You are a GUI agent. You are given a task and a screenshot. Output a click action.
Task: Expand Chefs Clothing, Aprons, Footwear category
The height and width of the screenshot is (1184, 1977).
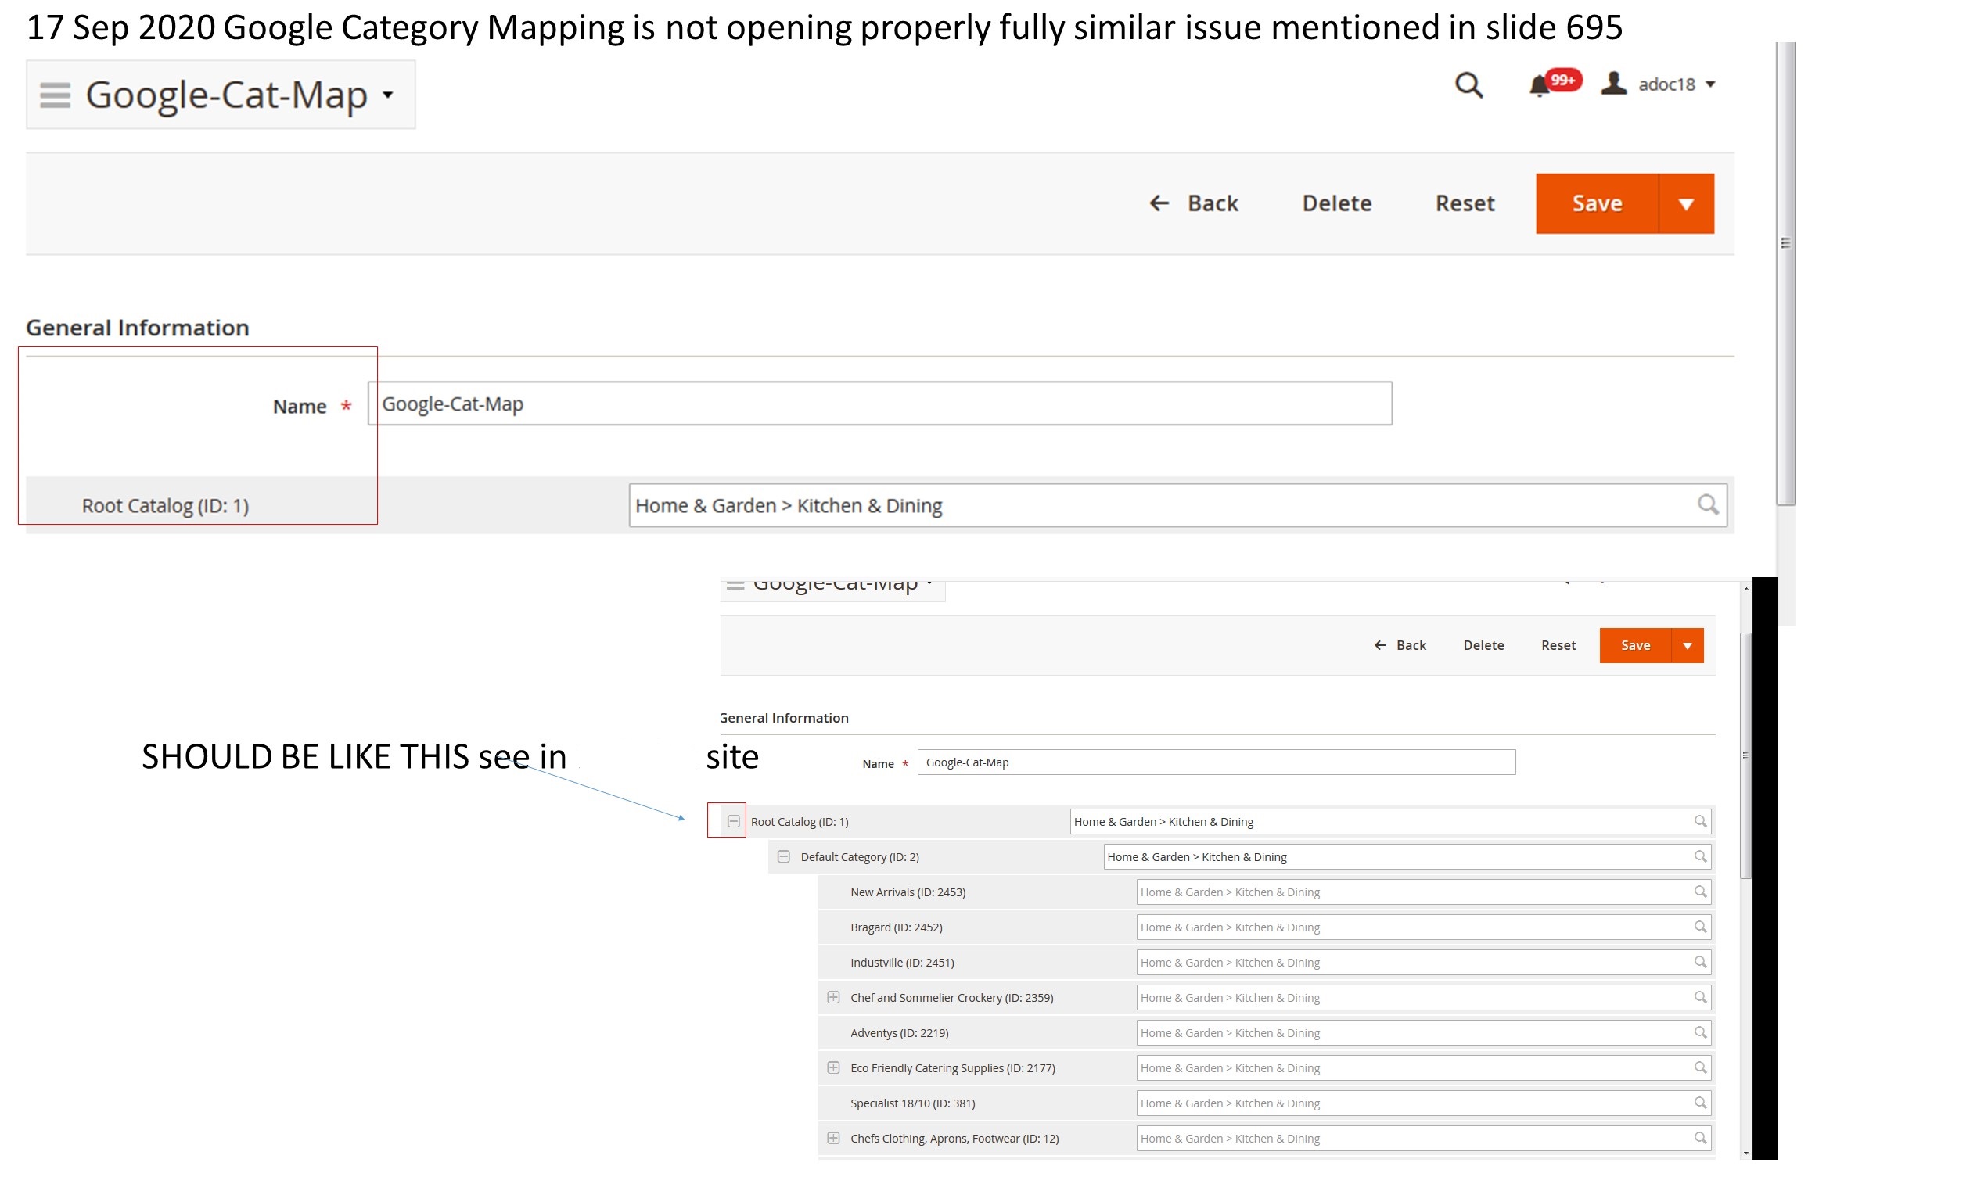[x=832, y=1138]
